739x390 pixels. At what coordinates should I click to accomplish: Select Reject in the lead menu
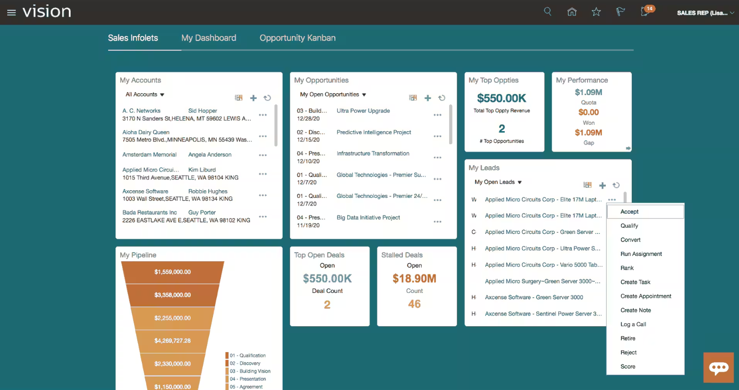pos(645,353)
